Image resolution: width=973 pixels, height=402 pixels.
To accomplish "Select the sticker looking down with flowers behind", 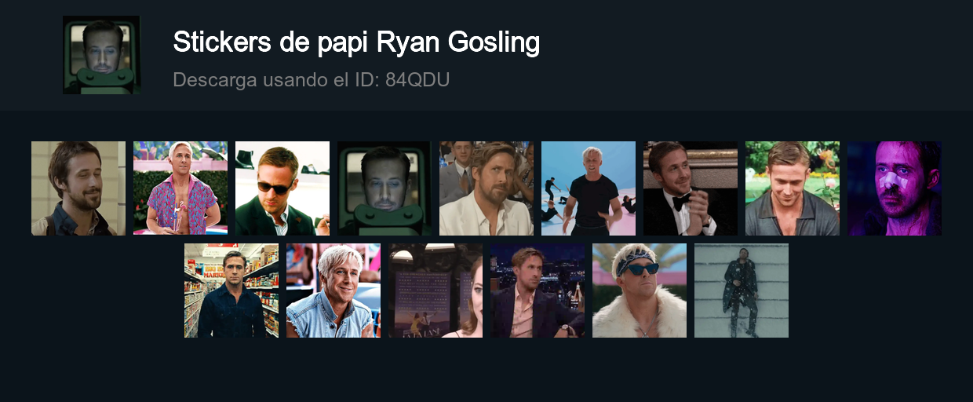I will click(x=793, y=188).
